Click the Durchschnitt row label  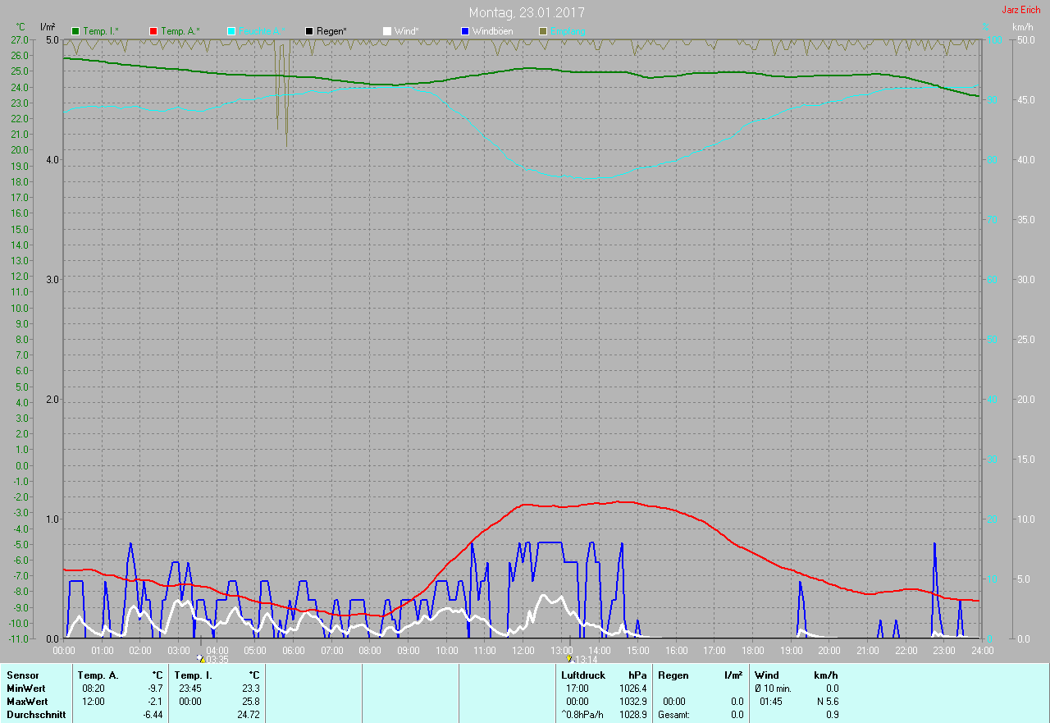click(x=36, y=715)
